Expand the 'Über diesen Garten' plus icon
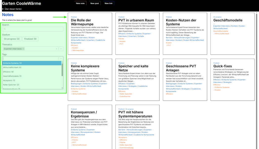The height and width of the screenshot is (149, 259). click(x=3, y=9)
